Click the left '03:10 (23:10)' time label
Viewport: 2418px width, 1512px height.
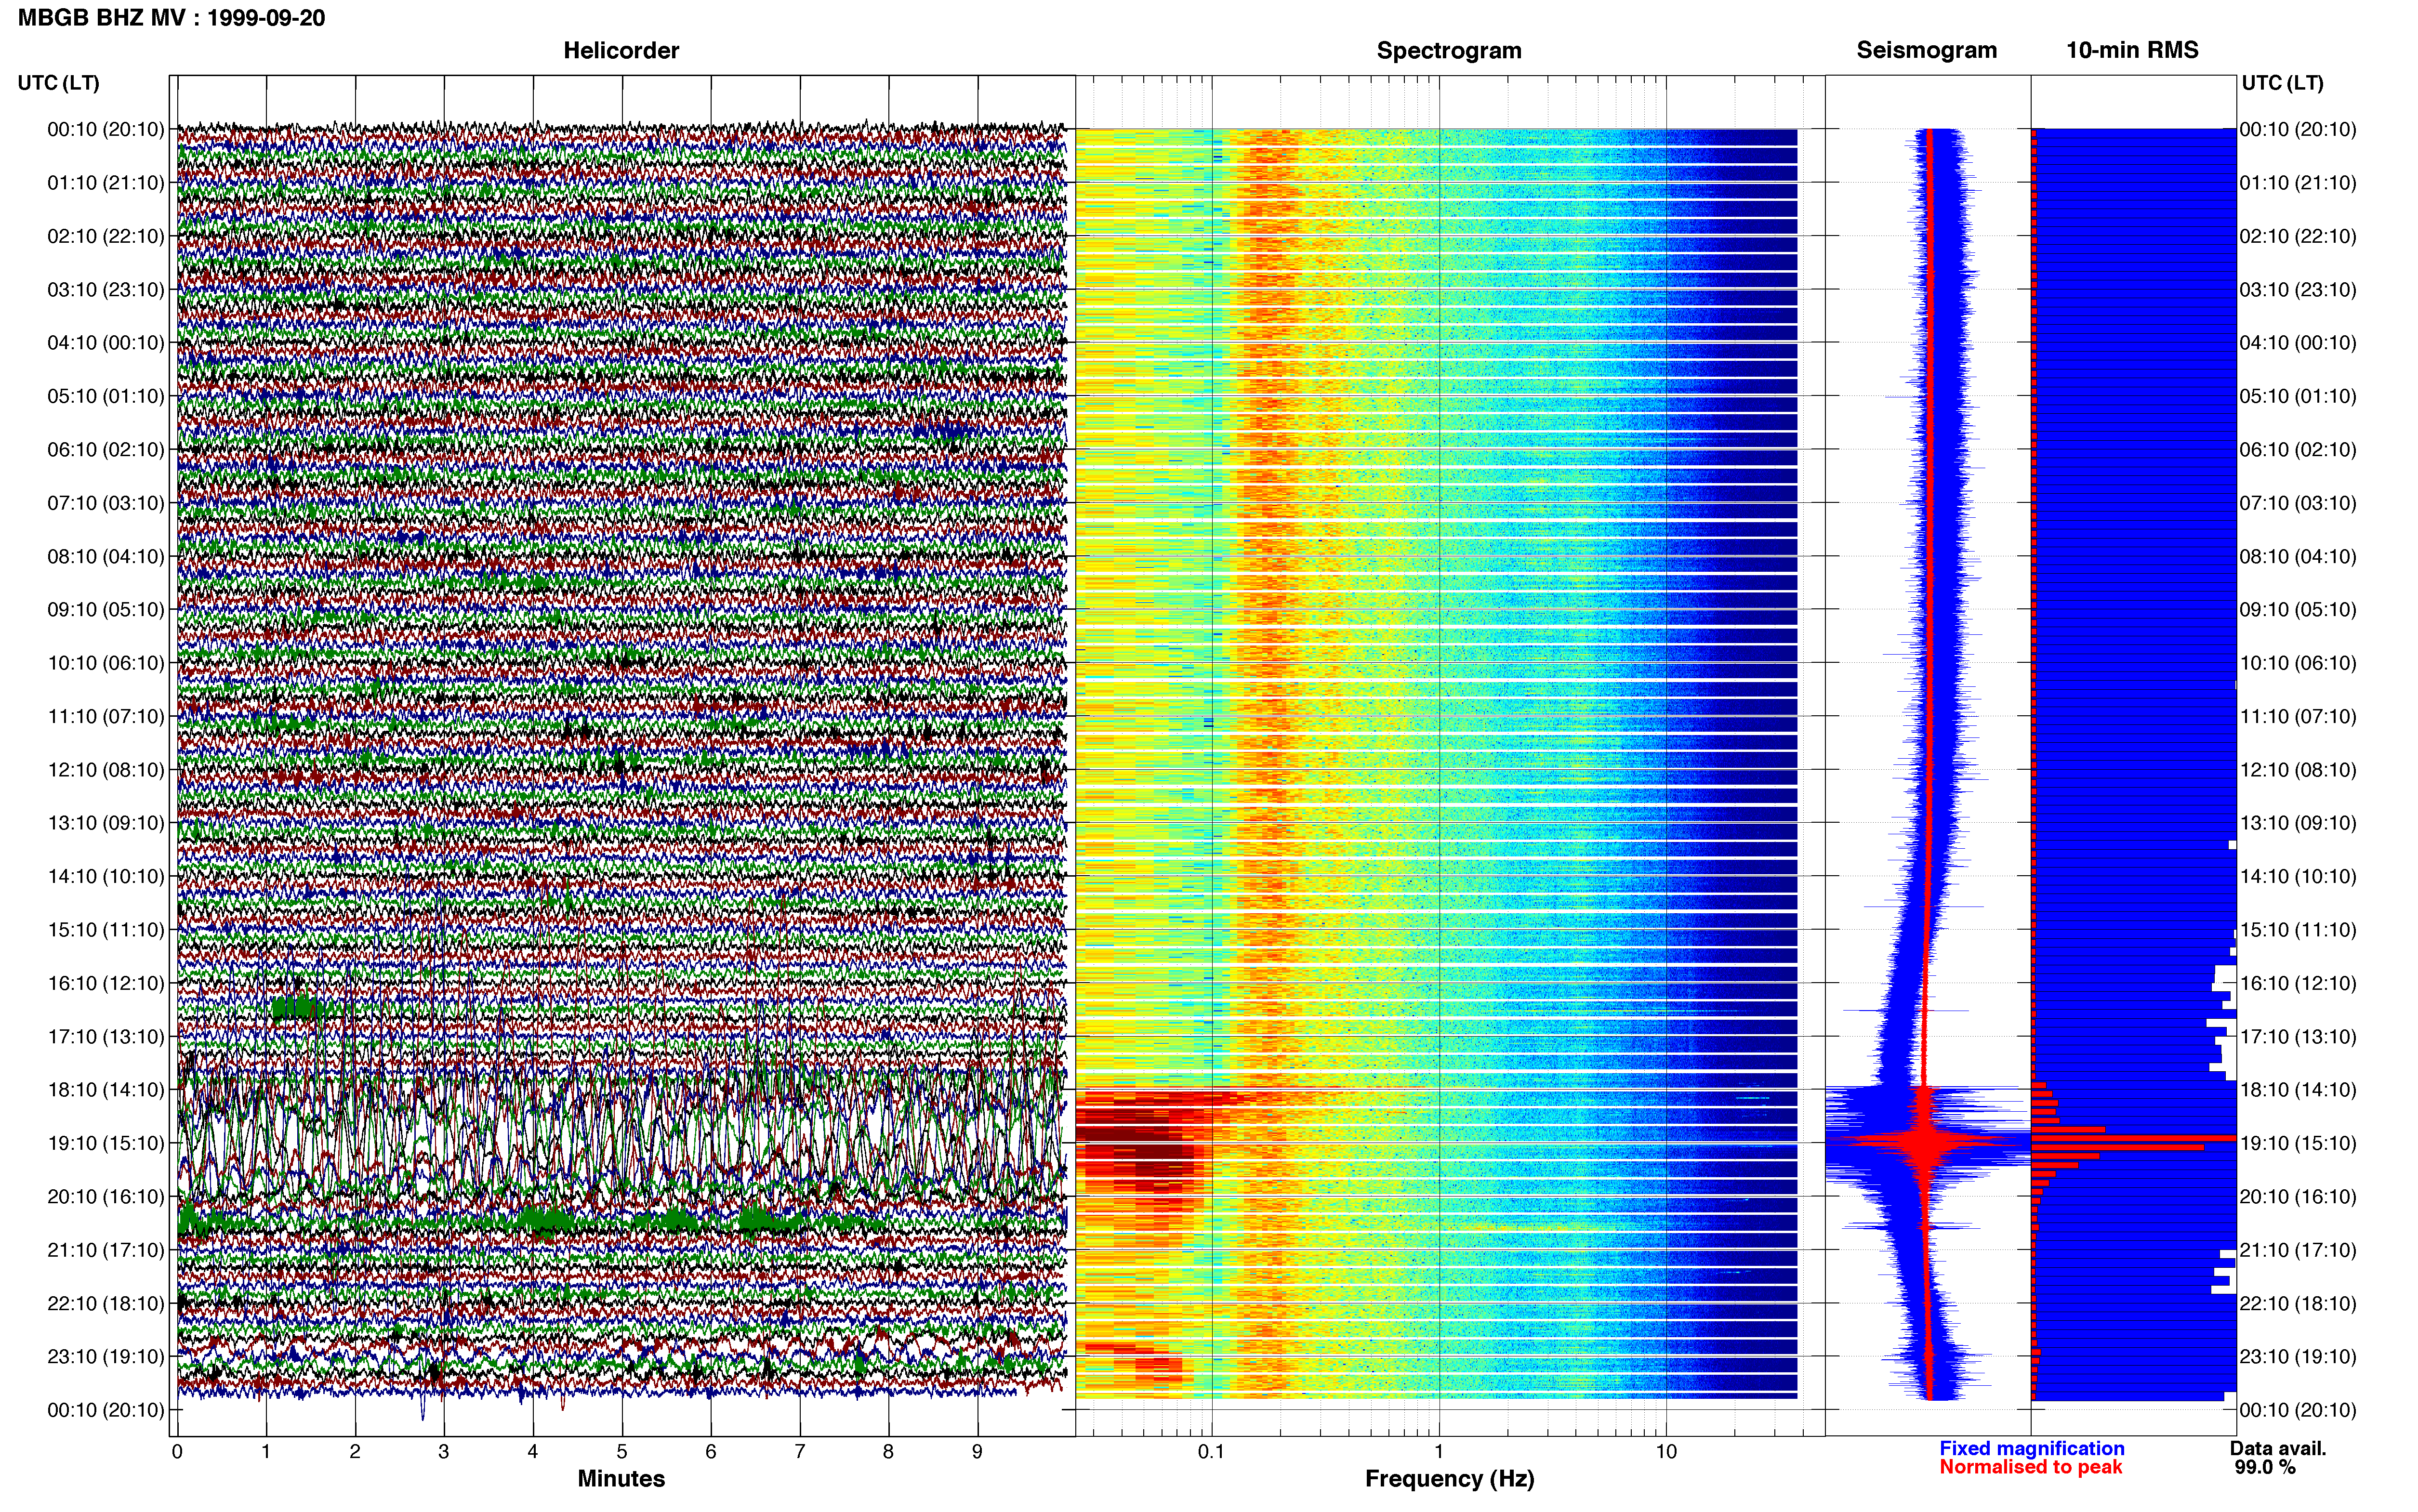106,289
